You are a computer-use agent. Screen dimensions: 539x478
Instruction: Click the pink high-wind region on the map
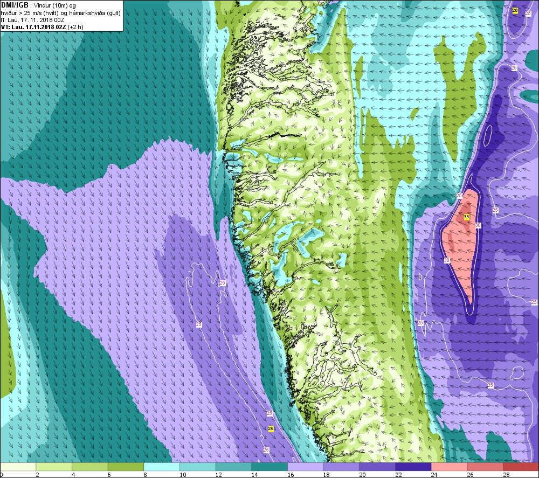click(461, 244)
